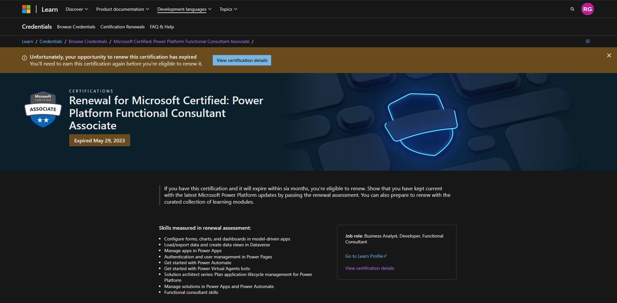Open the search magnifier icon
The height and width of the screenshot is (303, 617).
pyautogui.click(x=572, y=9)
